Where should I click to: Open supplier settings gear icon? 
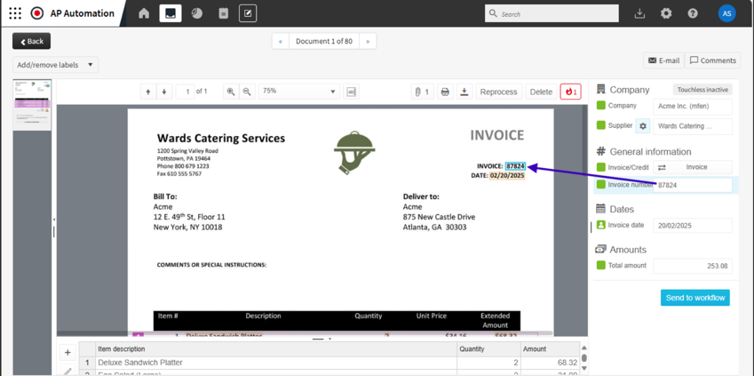(x=643, y=126)
